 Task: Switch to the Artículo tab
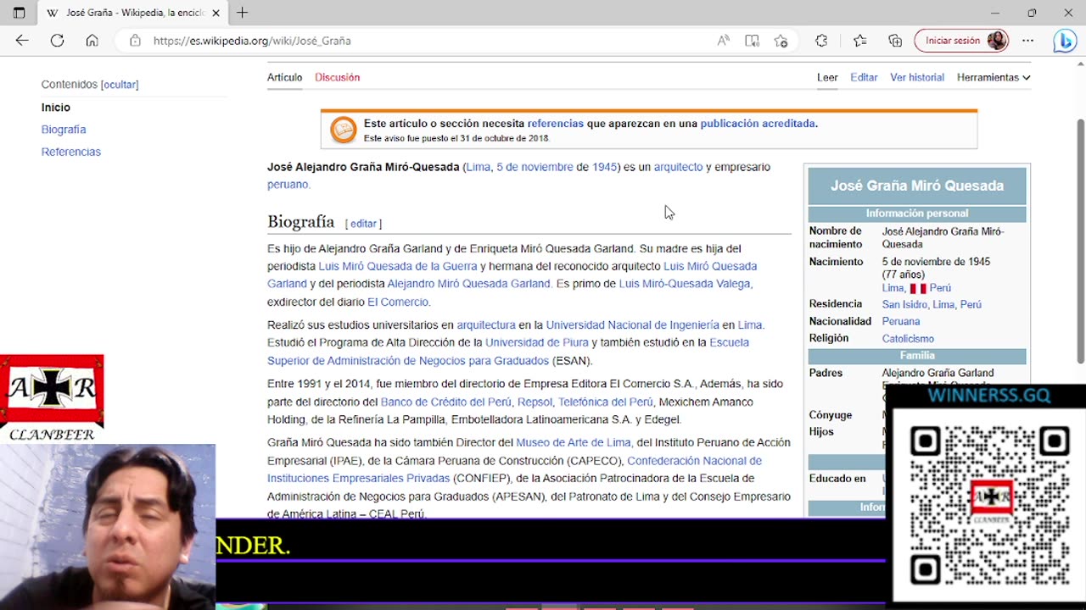coord(284,77)
